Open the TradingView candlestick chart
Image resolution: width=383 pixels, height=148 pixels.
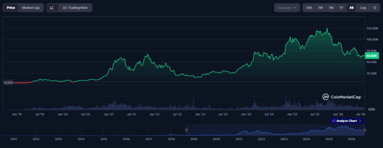click(75, 8)
